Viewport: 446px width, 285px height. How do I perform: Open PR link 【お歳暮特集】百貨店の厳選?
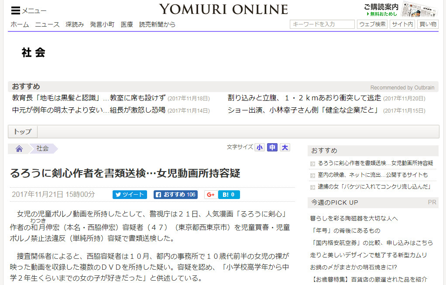(369, 280)
